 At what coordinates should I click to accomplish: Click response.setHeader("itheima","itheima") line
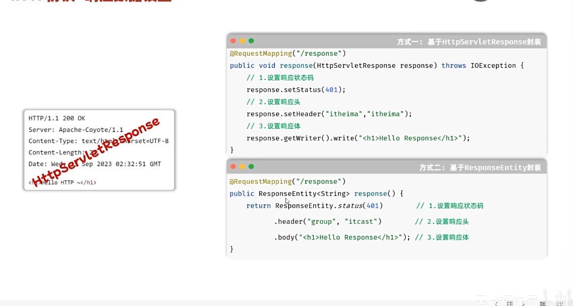[x=329, y=114]
